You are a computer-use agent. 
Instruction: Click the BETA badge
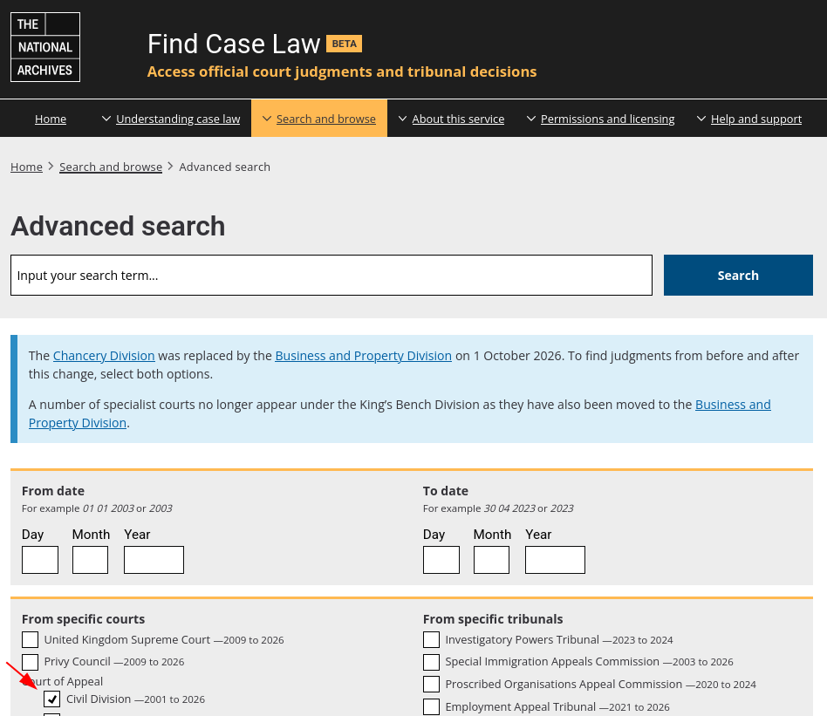coord(345,44)
